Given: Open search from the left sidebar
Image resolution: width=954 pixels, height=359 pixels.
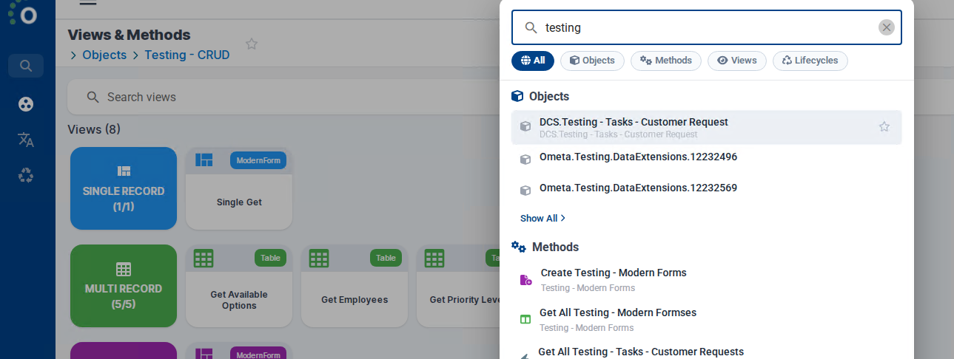Looking at the screenshot, I should 26,66.
